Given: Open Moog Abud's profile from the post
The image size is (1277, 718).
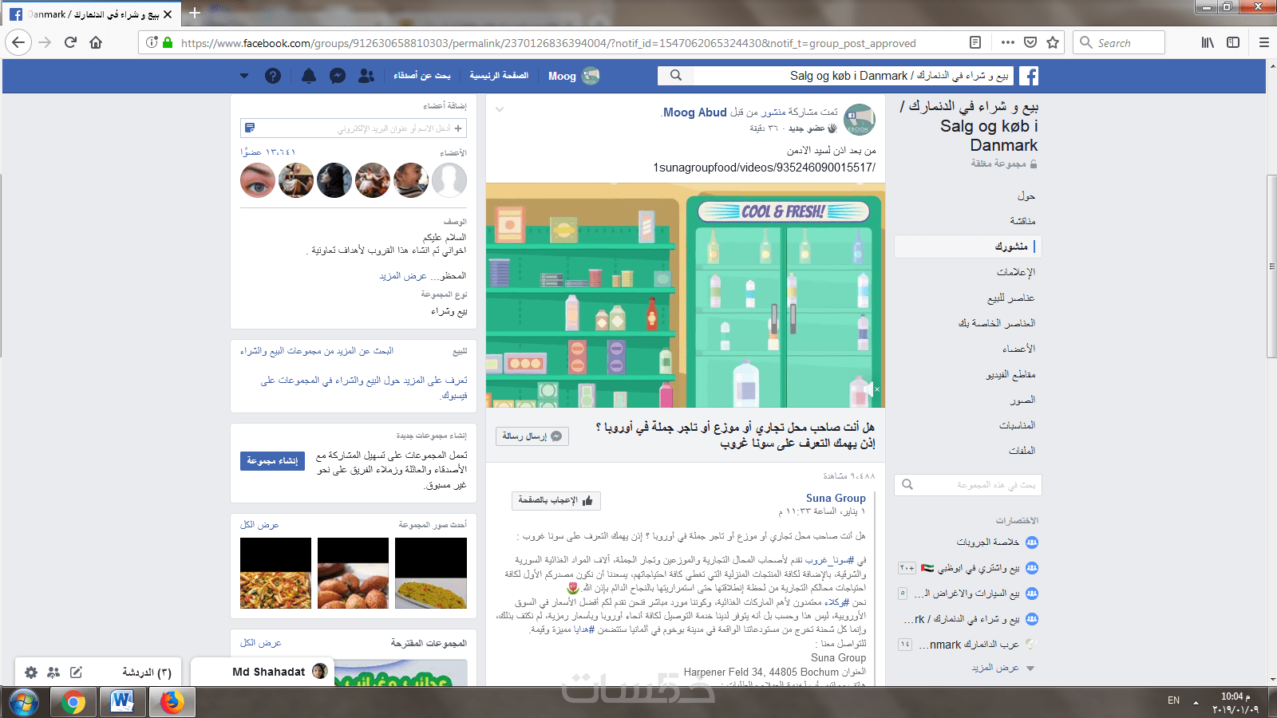Looking at the screenshot, I should coord(694,112).
